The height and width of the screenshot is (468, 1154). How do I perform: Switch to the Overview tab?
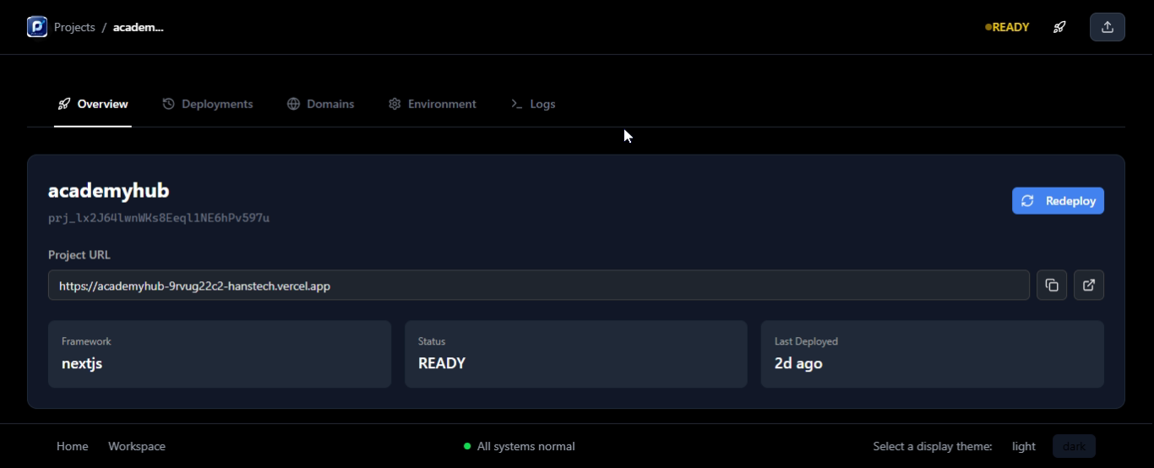coord(93,104)
